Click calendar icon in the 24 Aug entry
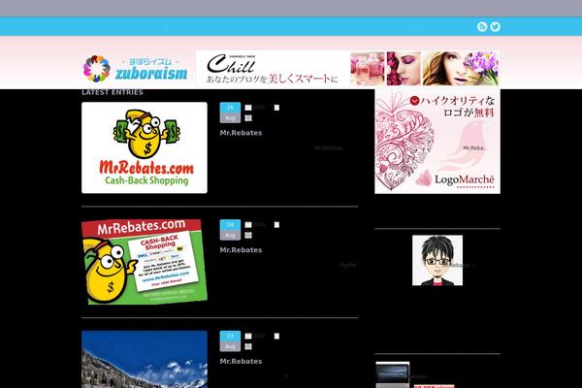This screenshot has height=388, width=582. pyautogui.click(x=248, y=225)
